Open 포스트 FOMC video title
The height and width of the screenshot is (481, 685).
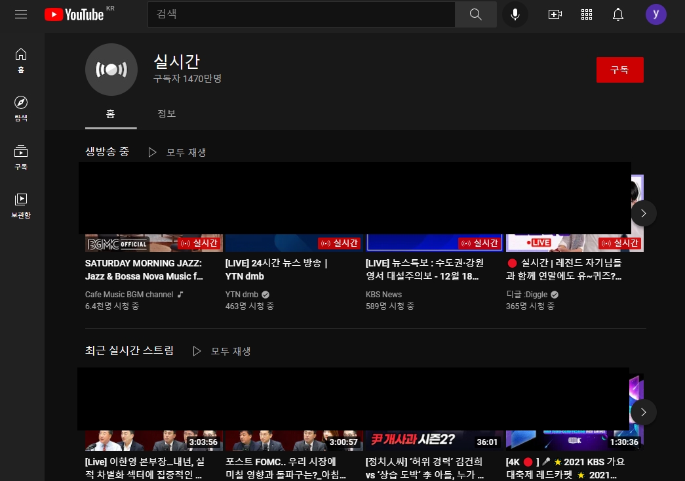(286, 469)
